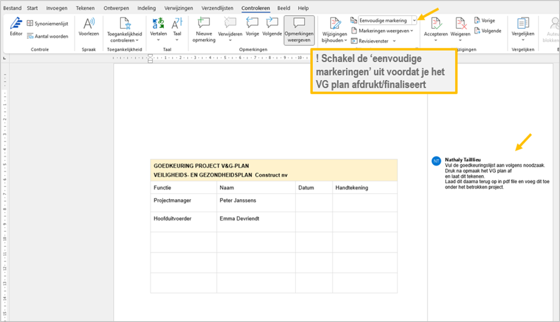Switch to the Ontwerpen tab
This screenshot has height=322, width=560.
click(x=117, y=8)
